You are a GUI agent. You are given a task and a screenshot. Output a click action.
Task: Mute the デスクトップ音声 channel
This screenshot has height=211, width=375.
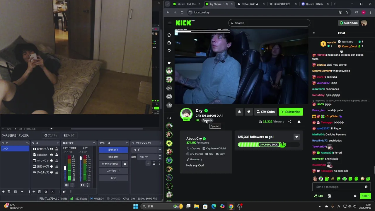[67, 185]
